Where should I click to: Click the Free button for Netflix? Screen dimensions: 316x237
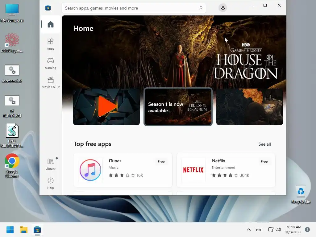(264, 162)
